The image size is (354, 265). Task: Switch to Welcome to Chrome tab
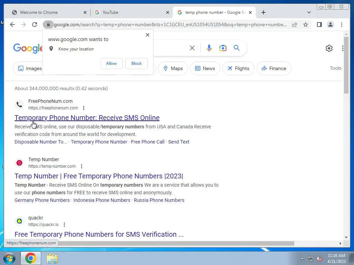[47, 12]
